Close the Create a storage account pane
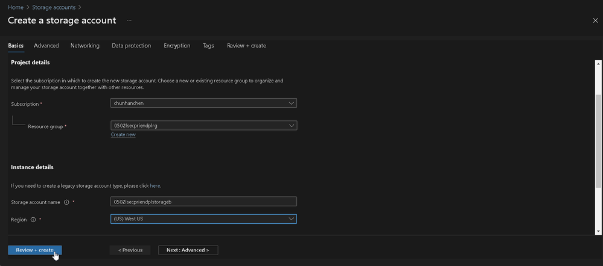This screenshot has height=266, width=603. [595, 20]
